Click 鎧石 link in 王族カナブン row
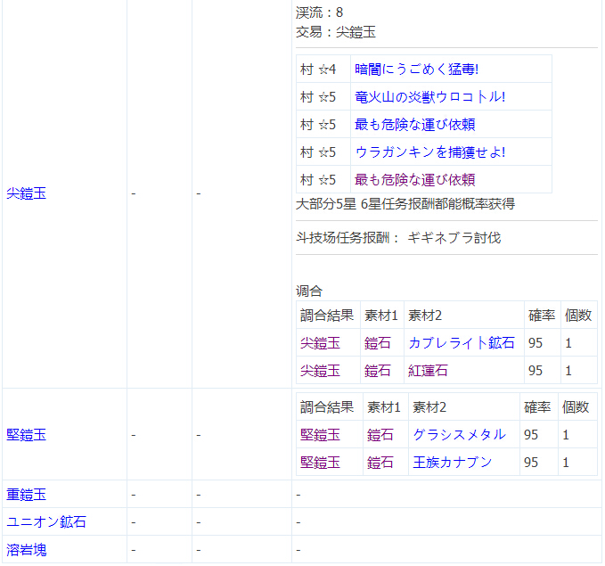The height and width of the screenshot is (566, 605). (380, 462)
